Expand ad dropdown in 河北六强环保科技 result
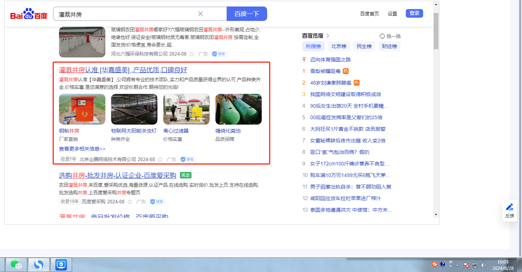This screenshot has width=522, height=272. [192, 54]
